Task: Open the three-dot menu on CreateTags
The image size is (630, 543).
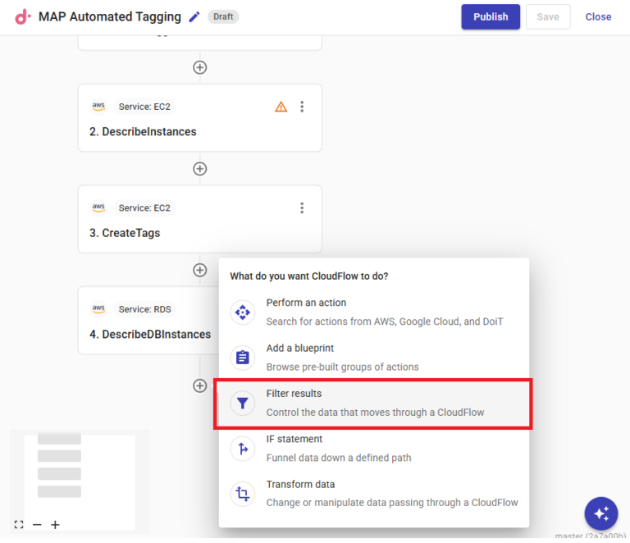Action: tap(302, 208)
